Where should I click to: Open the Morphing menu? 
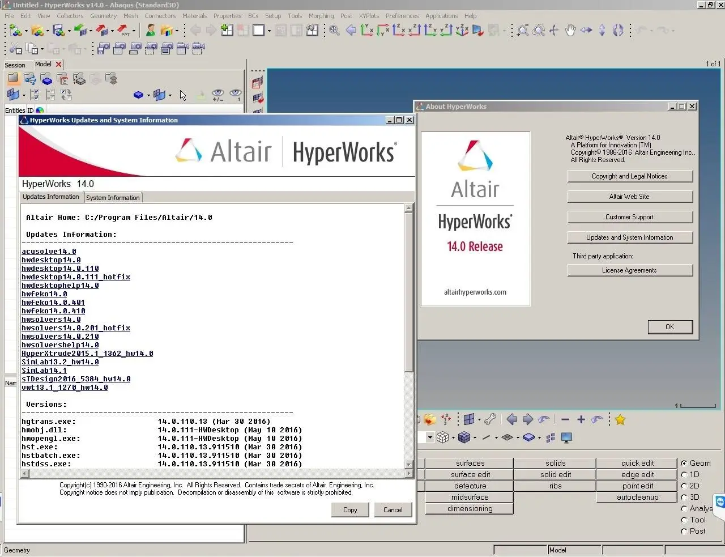click(321, 16)
